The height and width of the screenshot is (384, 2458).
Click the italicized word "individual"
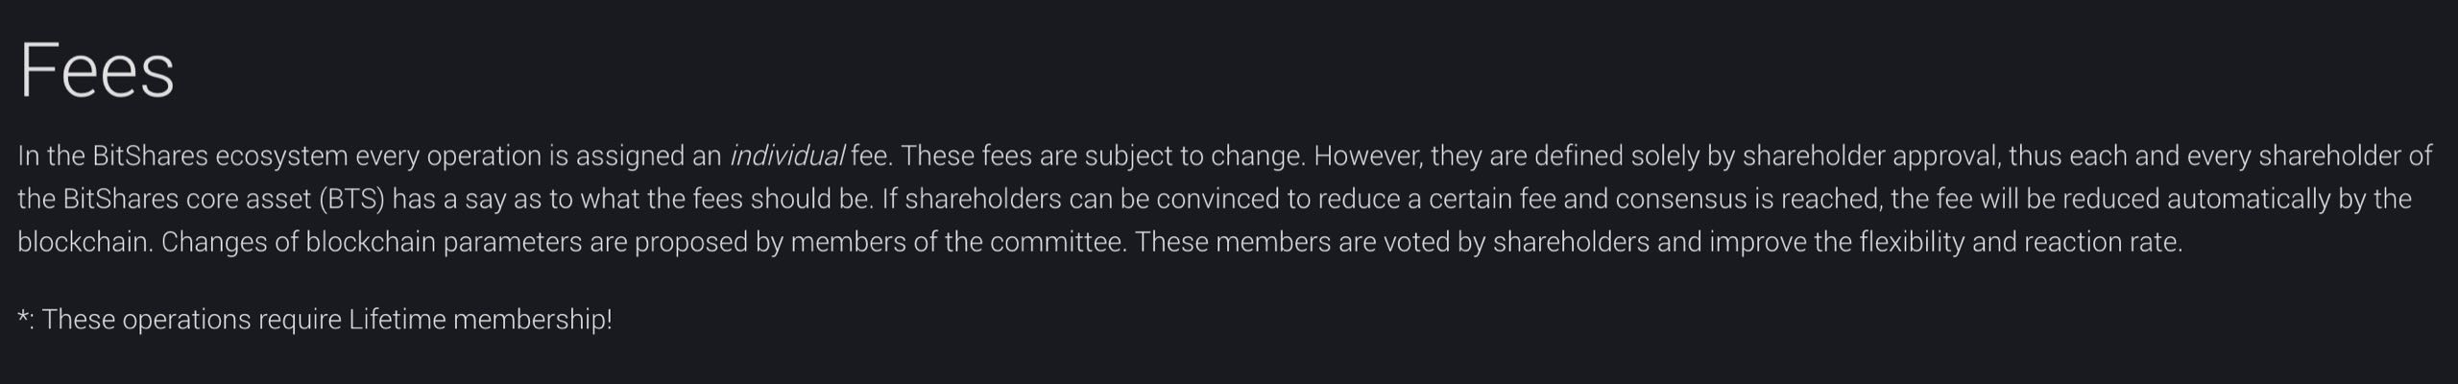(786, 156)
